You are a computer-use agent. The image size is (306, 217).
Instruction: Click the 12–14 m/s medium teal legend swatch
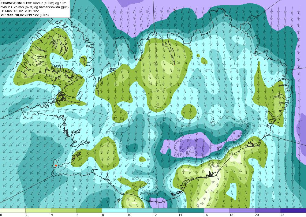166,210
